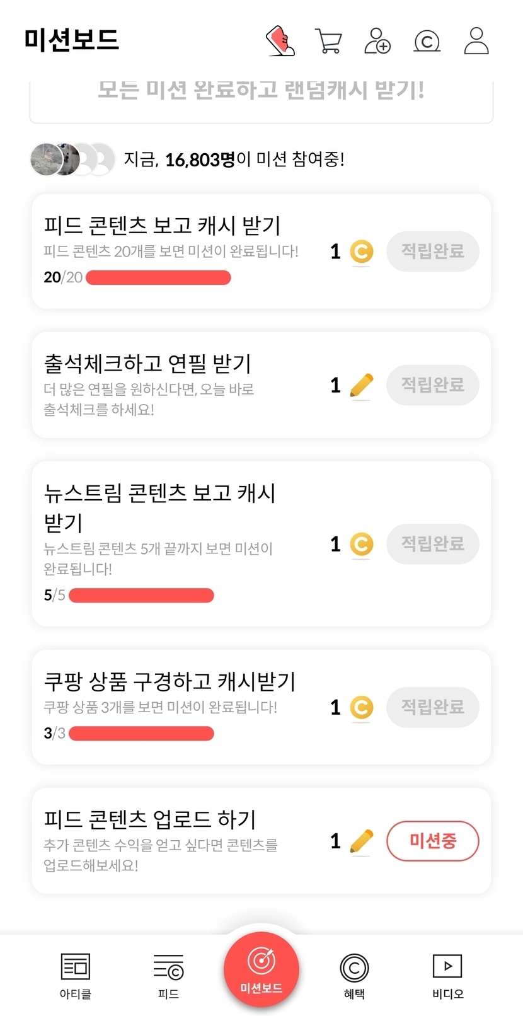Click the pencil icon in attendance mission
This screenshot has width=523, height=1016.
tap(361, 385)
